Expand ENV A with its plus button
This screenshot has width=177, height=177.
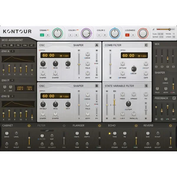pos(12,51)
